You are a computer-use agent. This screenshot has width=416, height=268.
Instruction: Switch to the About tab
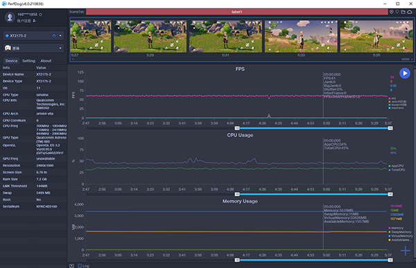point(46,61)
